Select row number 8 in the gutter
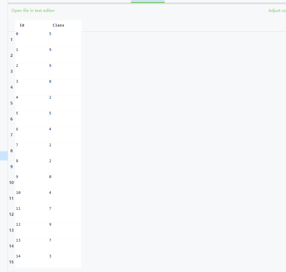The width and height of the screenshot is (286, 272). [x=12, y=151]
